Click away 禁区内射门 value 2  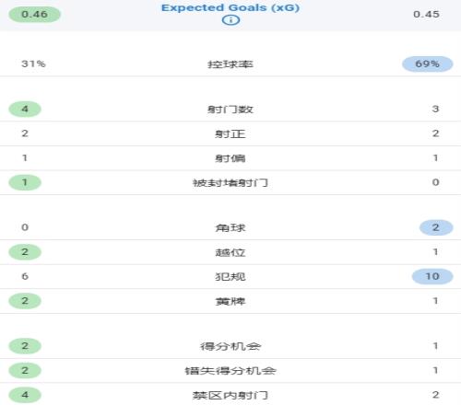(x=435, y=395)
